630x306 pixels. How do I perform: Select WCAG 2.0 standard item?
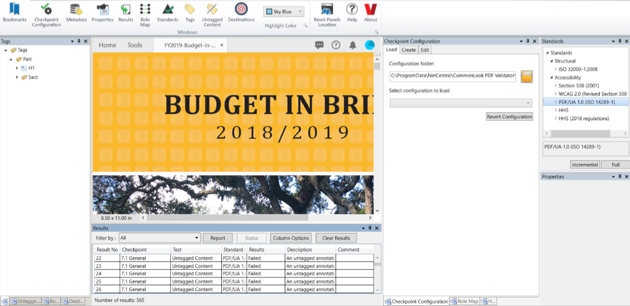pyautogui.click(x=592, y=94)
